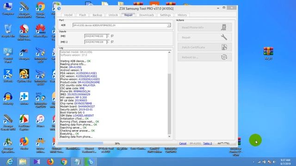This screenshot has width=296, height=166.
Task: Click into the IMEI input field
Action: click(95, 36)
